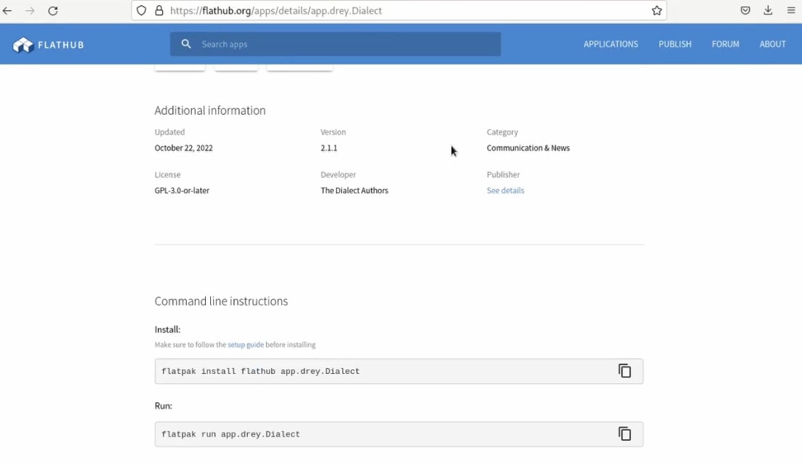Open the browser downloads icon
The width and height of the screenshot is (802, 464).
(768, 11)
